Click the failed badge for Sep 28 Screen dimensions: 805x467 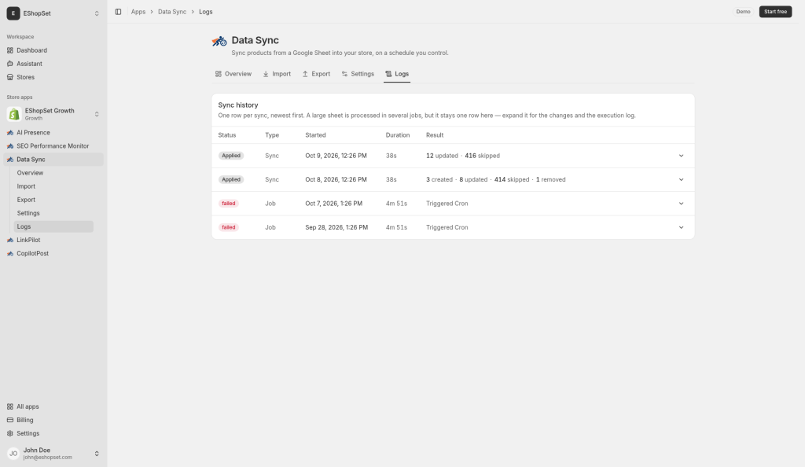229,227
